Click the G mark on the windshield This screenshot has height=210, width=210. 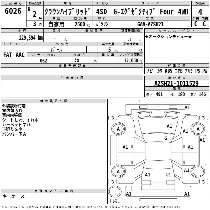click(166, 138)
